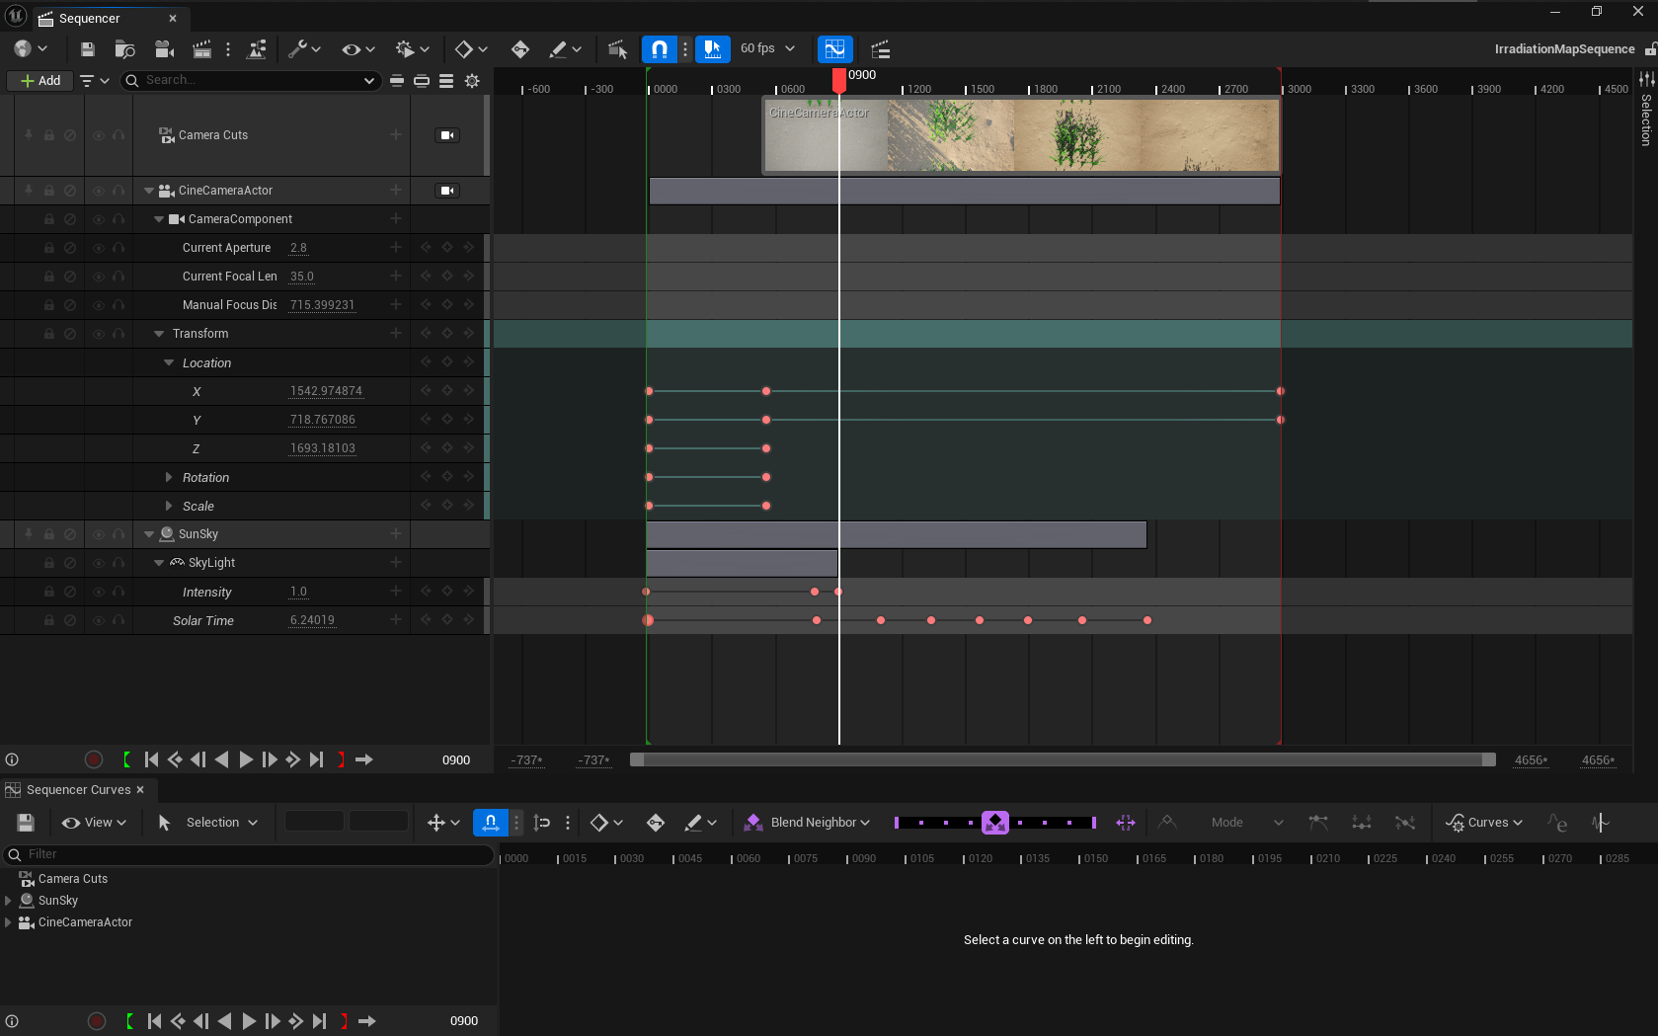This screenshot has height=1036, width=1658.
Task: Open the Curves dropdown in the curve editor
Action: pyautogui.click(x=1484, y=822)
